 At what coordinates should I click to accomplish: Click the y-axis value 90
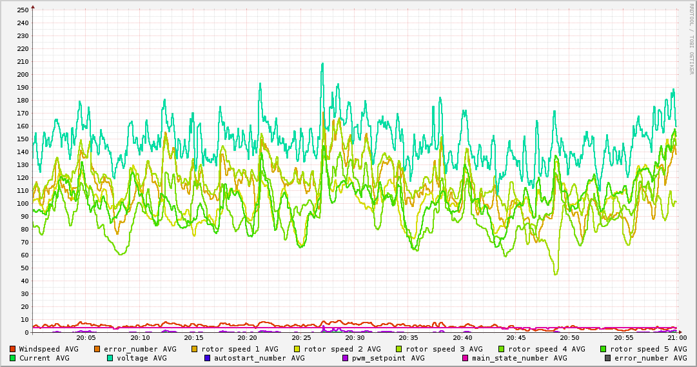25,216
